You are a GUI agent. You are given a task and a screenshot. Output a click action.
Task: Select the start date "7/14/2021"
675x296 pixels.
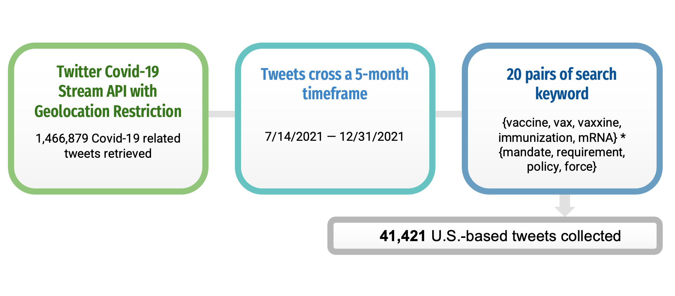[x=293, y=137]
